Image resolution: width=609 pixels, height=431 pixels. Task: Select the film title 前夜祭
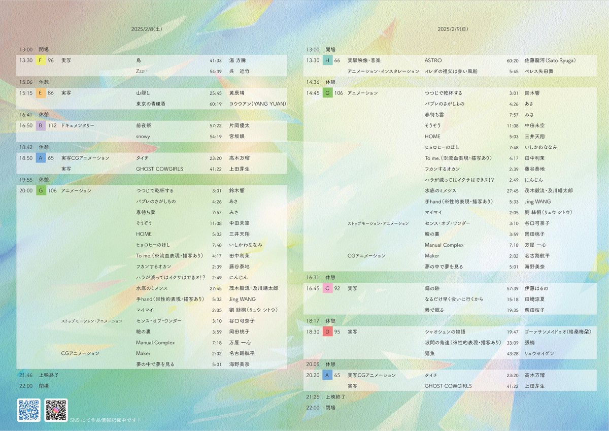144,125
